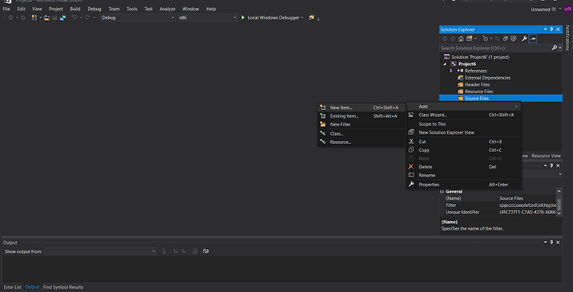Collapse the Project6 tree node arrow
This screenshot has height=292, width=573.
click(x=445, y=64)
